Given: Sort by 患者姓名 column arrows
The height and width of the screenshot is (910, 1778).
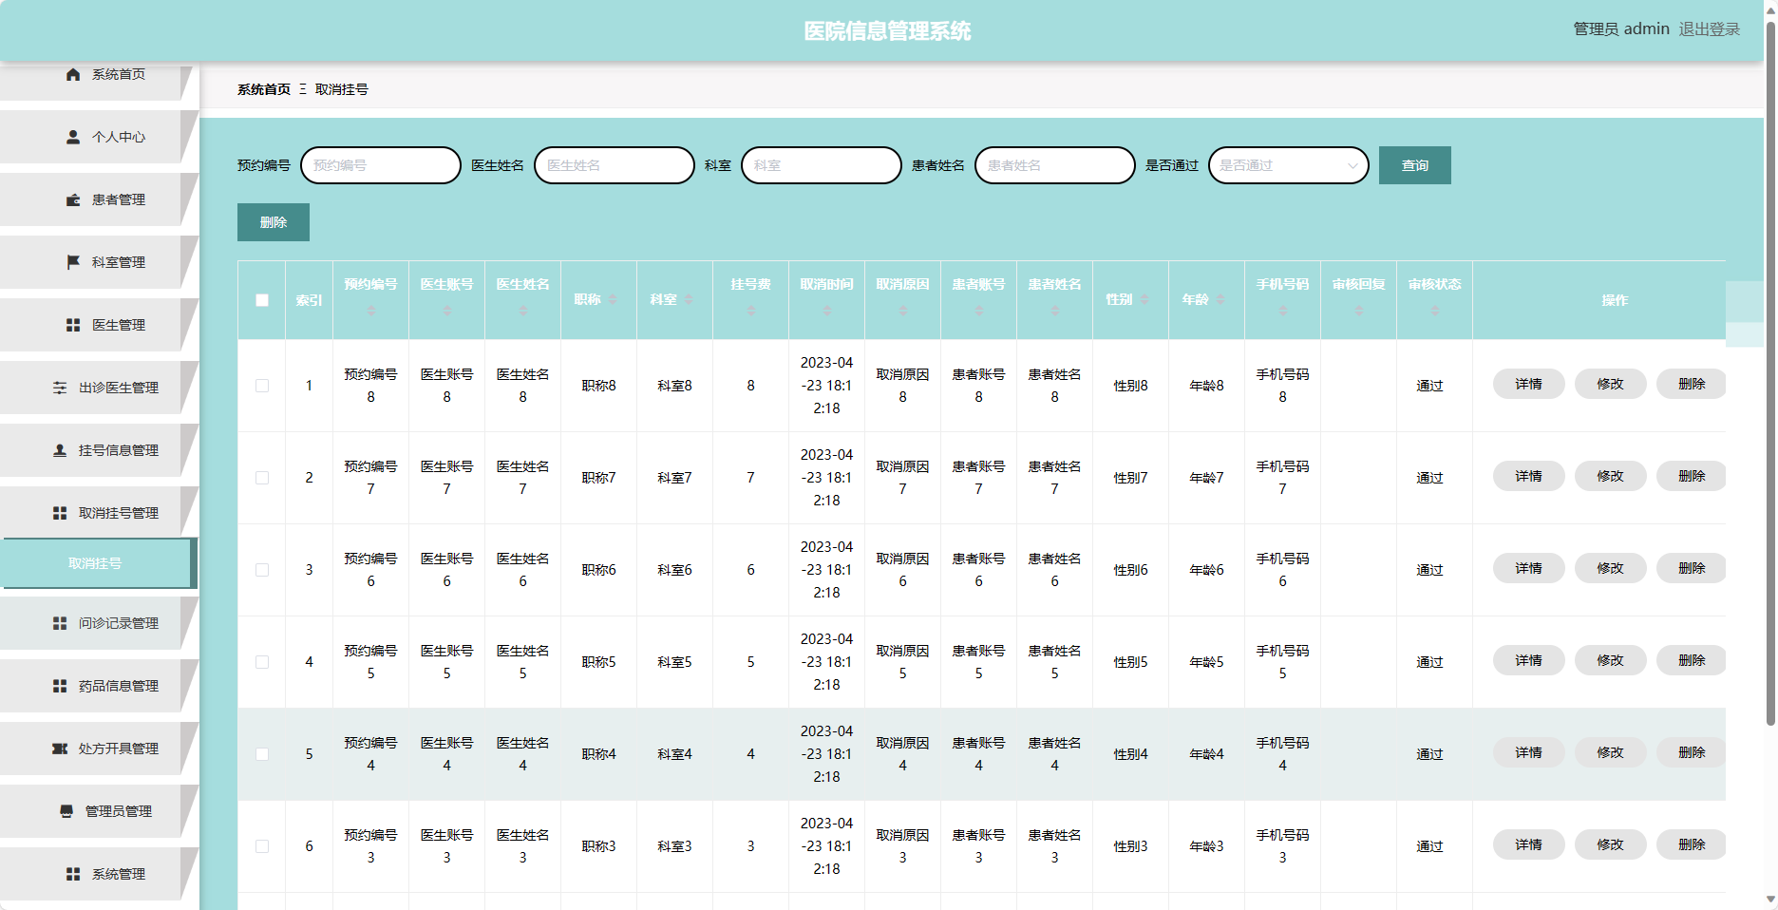Looking at the screenshot, I should tap(1055, 312).
